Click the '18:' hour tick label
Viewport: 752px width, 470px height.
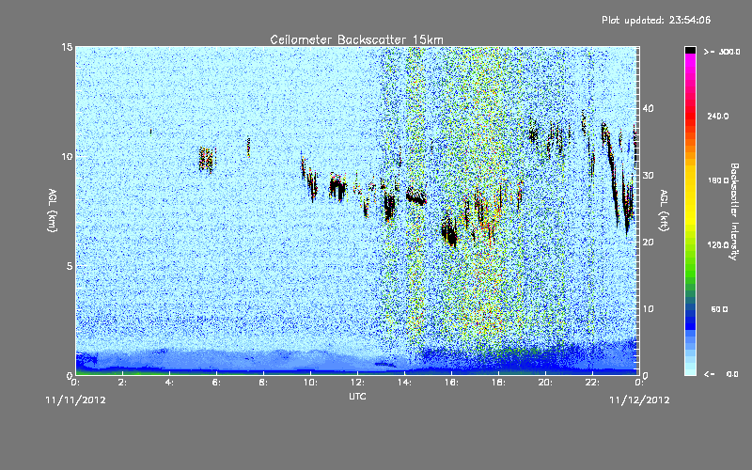coord(498,383)
